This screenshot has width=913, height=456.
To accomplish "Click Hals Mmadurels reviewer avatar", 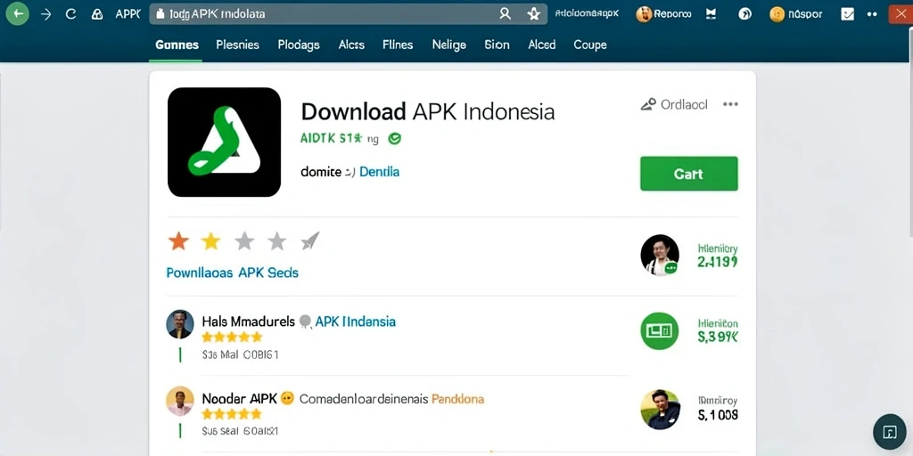I will 180,324.
